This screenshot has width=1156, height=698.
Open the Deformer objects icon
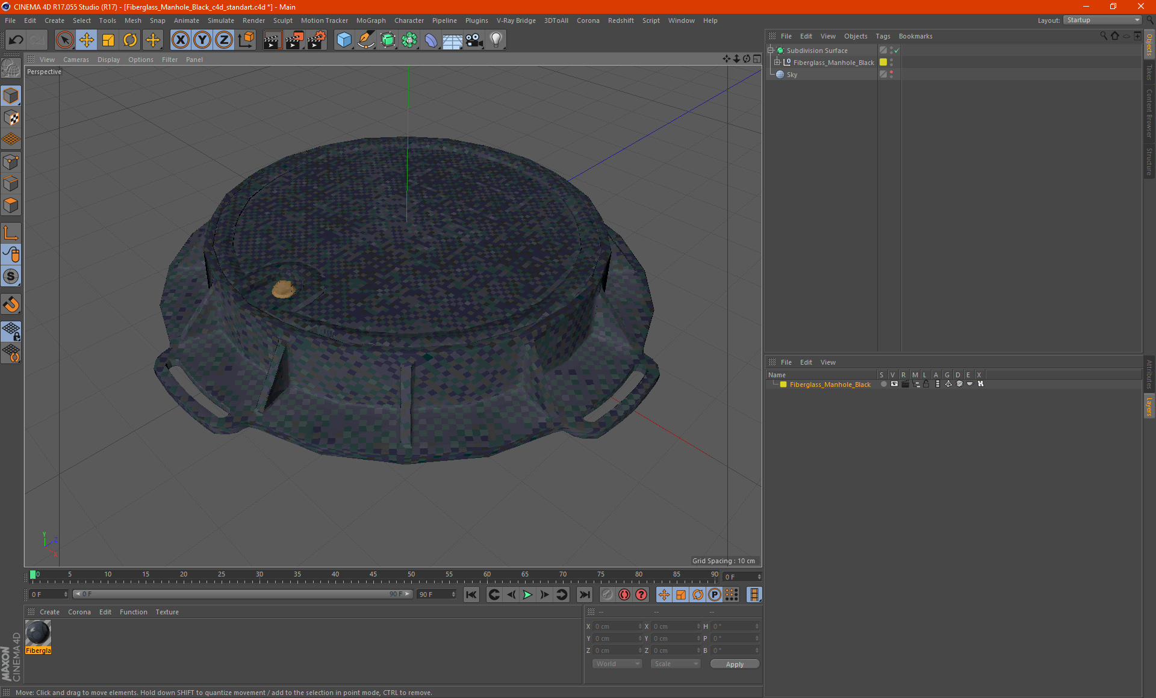pos(431,40)
